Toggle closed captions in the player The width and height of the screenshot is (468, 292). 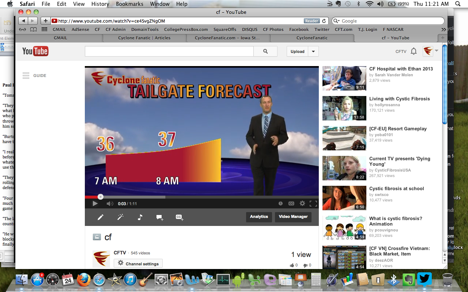pos(291,204)
